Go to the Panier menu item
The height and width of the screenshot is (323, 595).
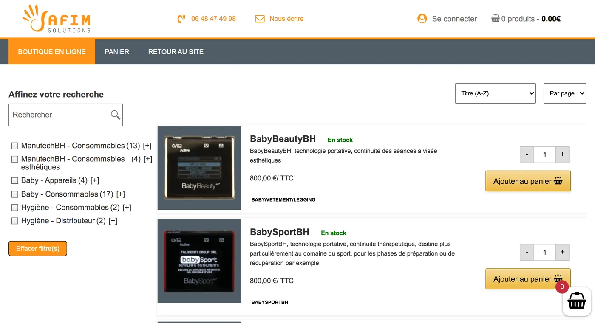(117, 52)
